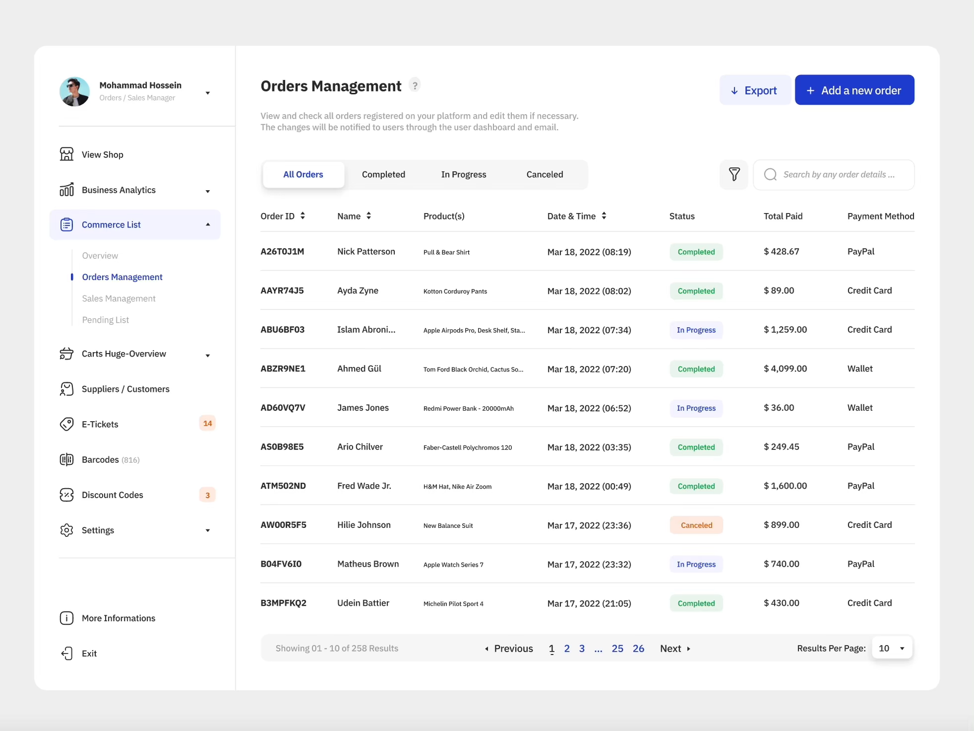The height and width of the screenshot is (731, 974).
Task: Jump to page 2
Action: (567, 649)
